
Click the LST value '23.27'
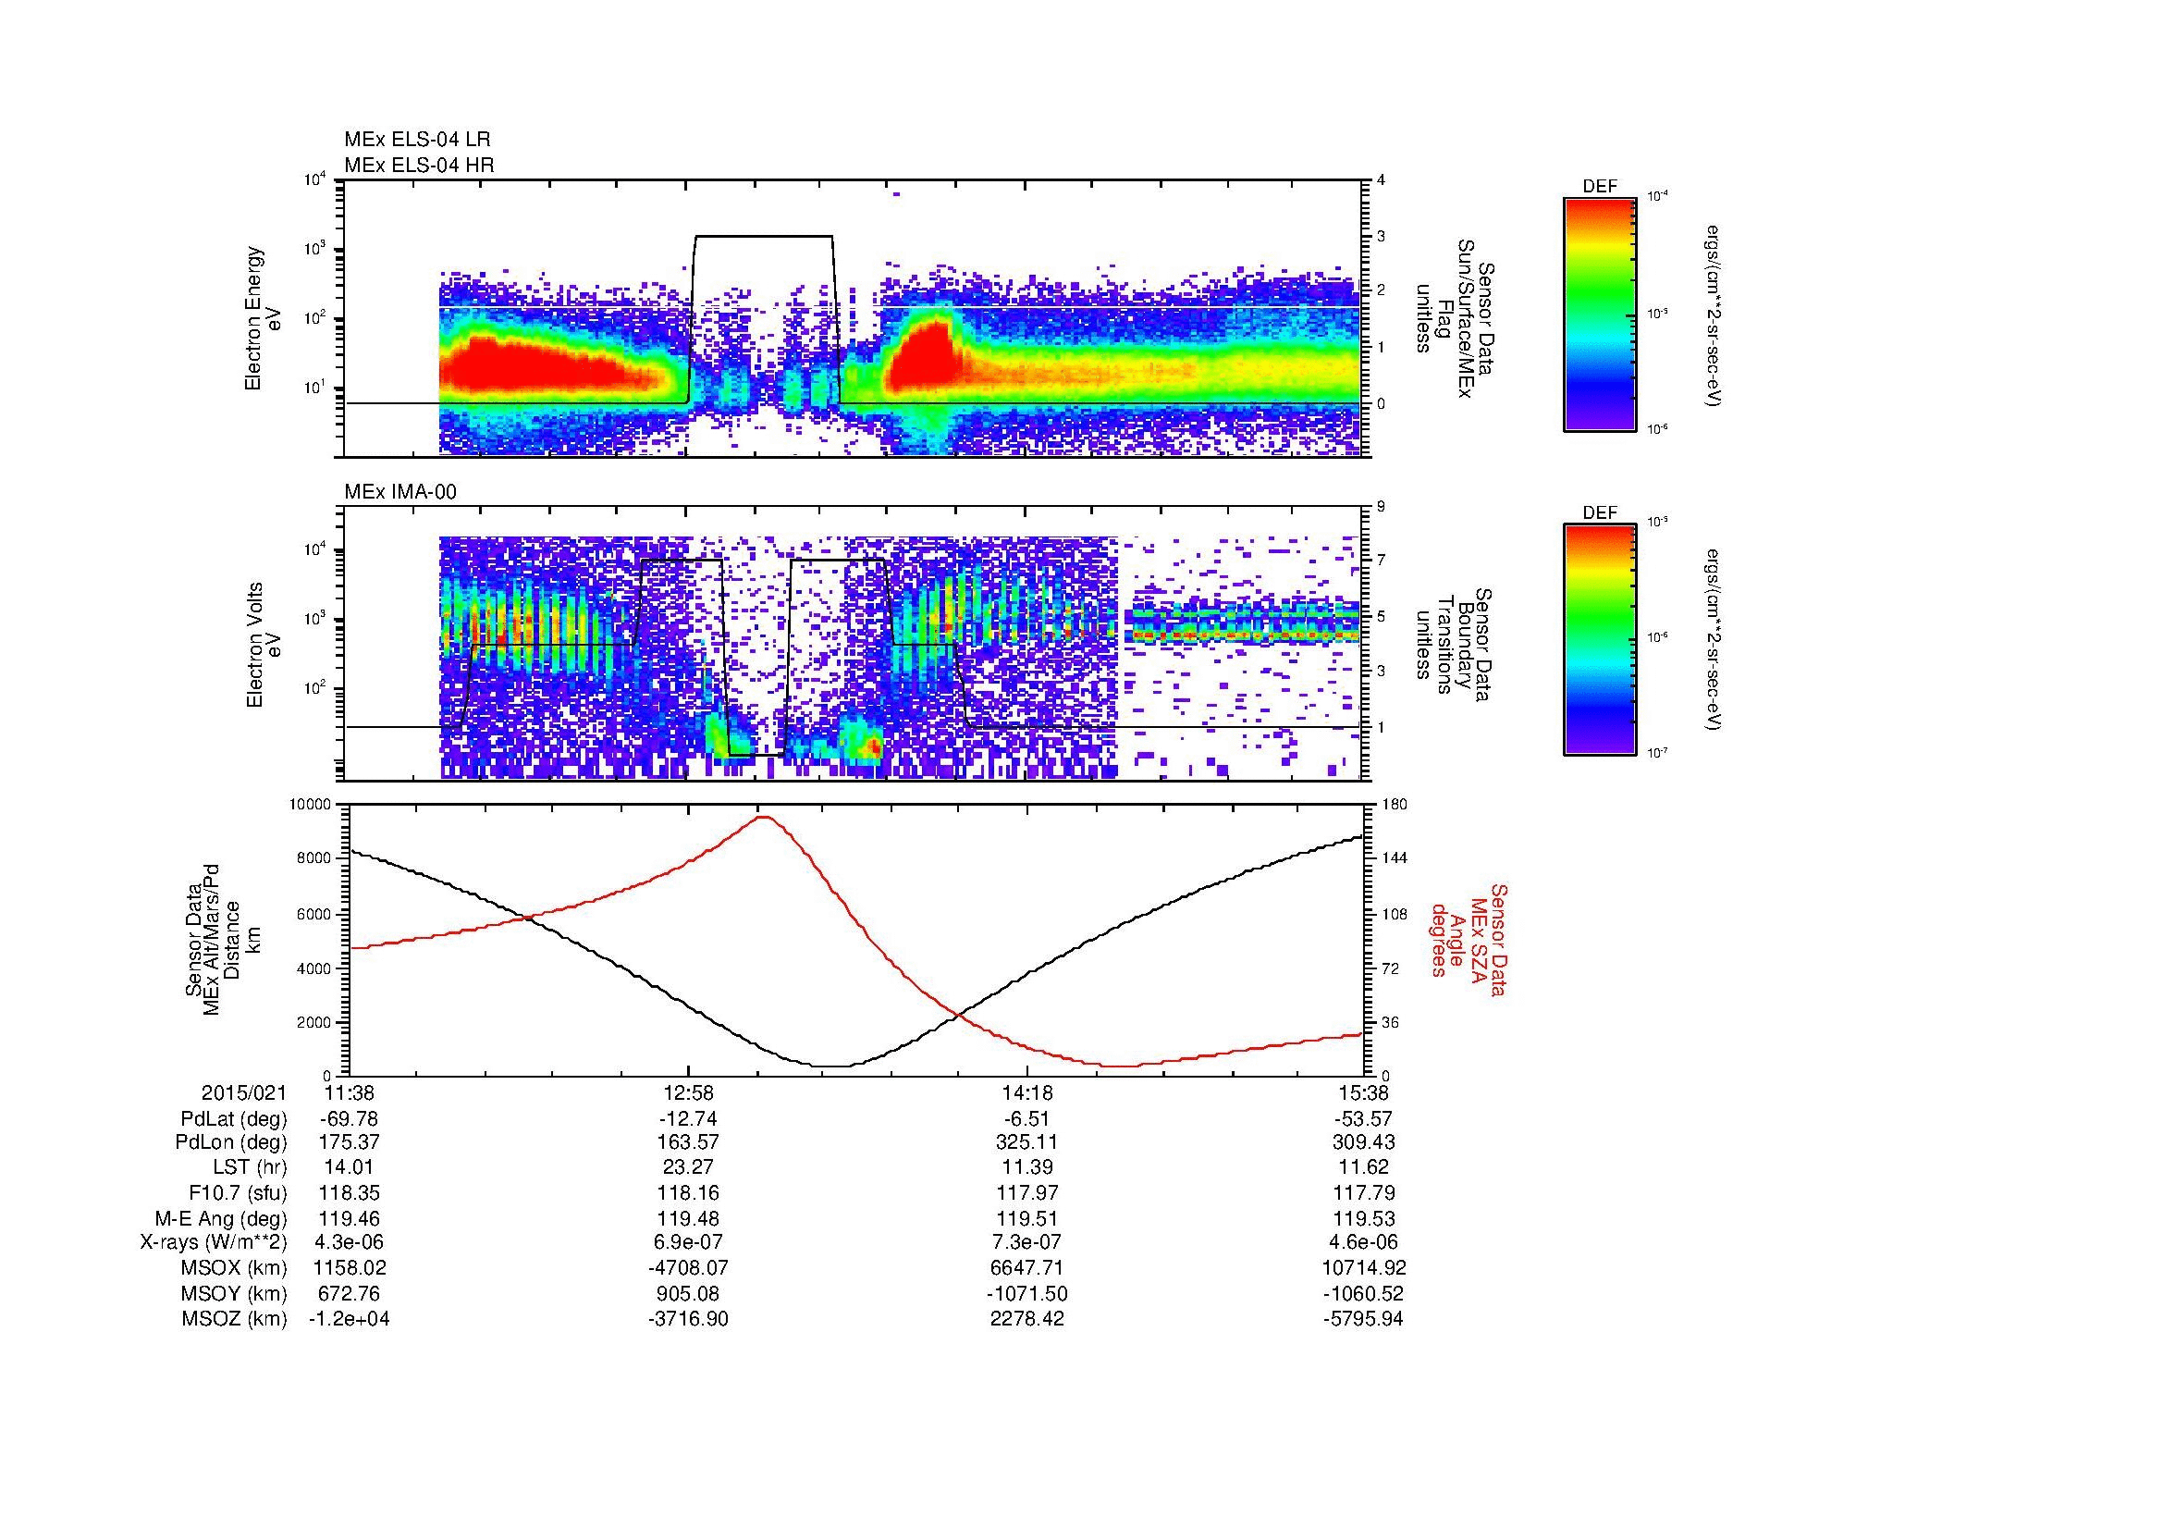689,1167
